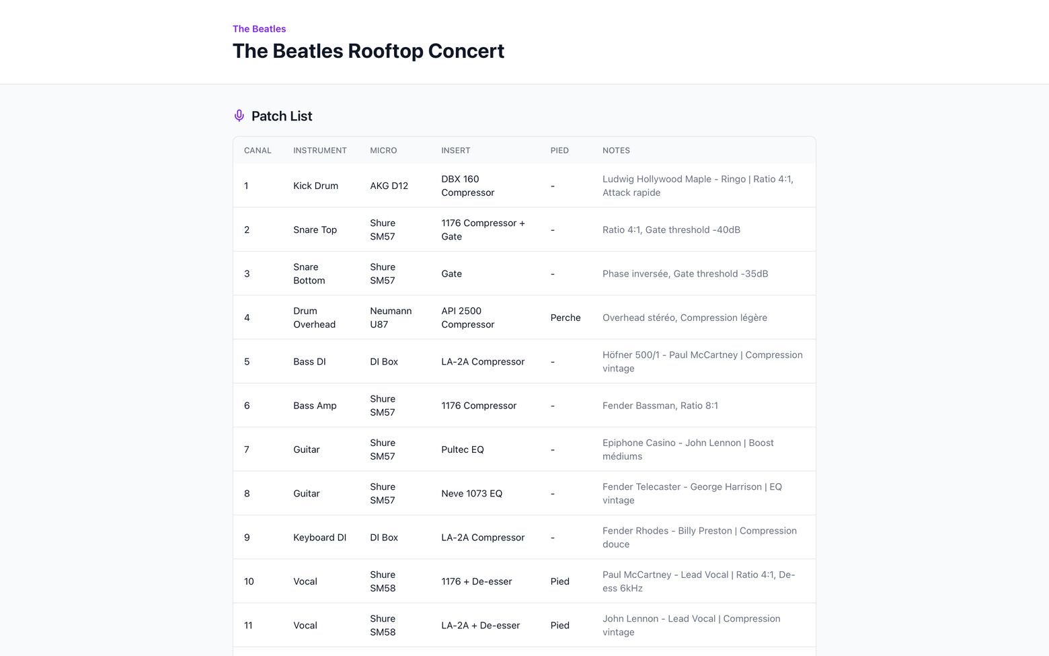Click the Patch List heading
The height and width of the screenshot is (656, 1049).
(x=282, y=116)
